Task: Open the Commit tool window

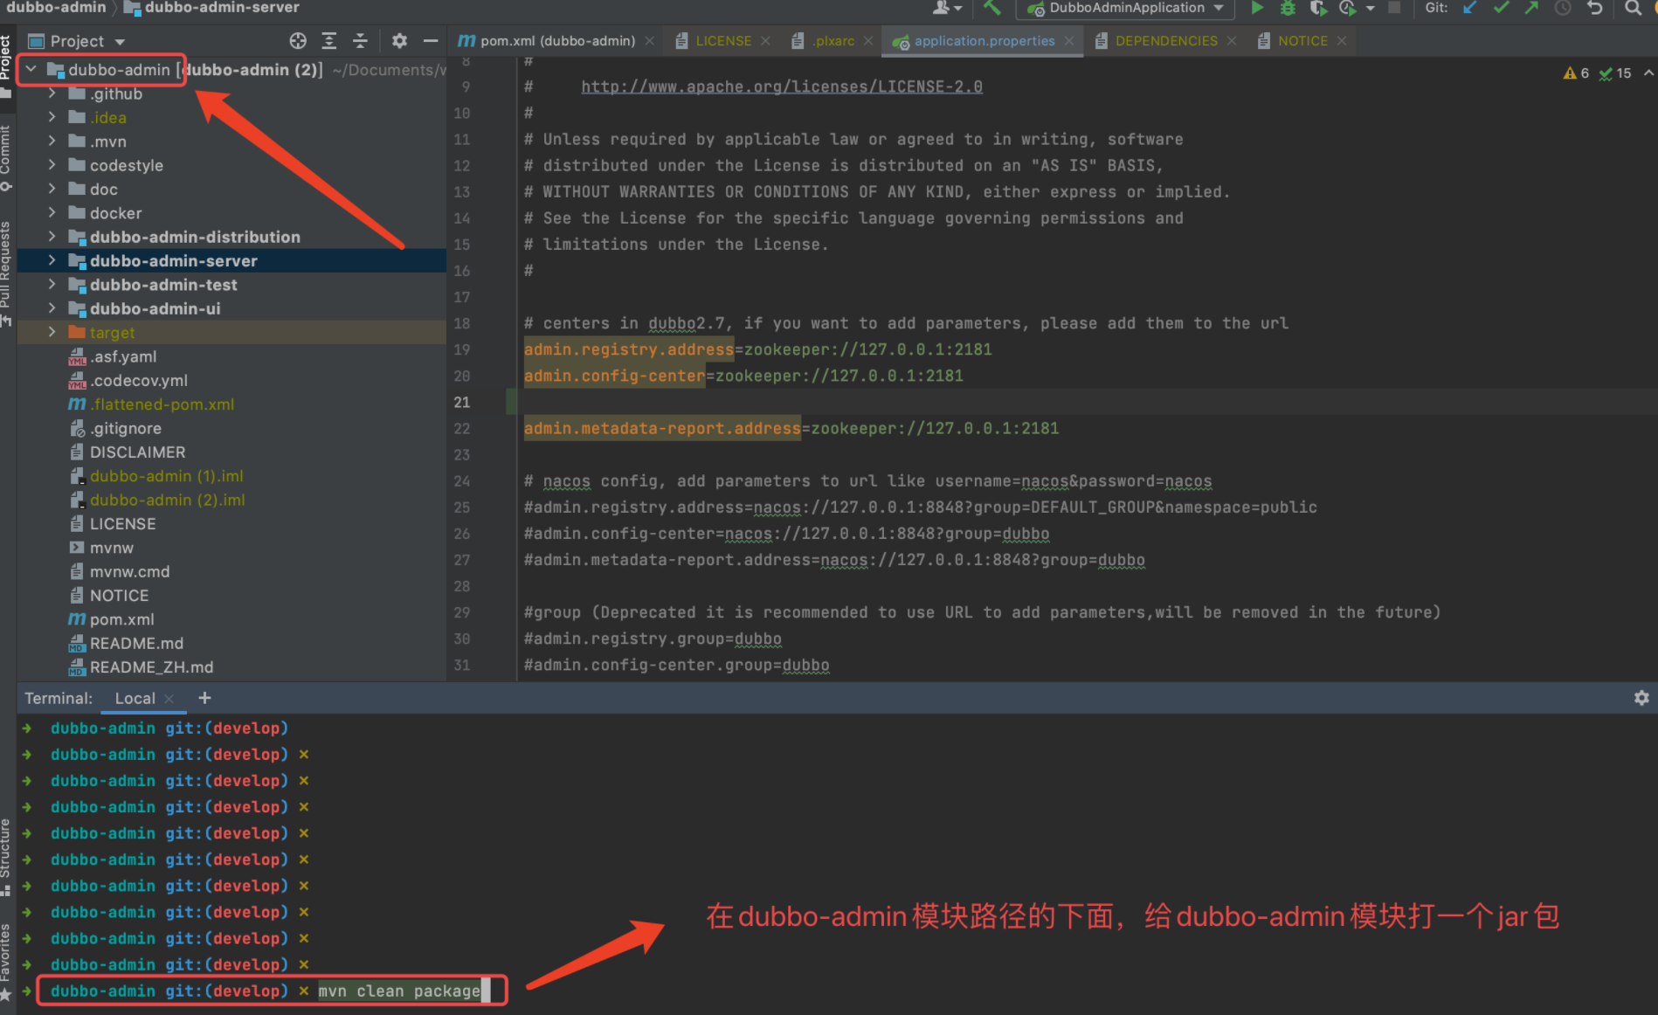Action: tap(6, 157)
